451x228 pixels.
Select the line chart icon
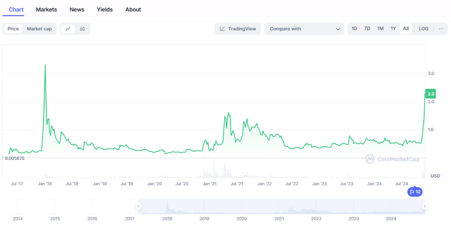pyautogui.click(x=68, y=29)
